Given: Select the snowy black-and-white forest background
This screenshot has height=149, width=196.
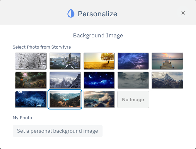Looking at the screenshot, I should (x=31, y=61).
